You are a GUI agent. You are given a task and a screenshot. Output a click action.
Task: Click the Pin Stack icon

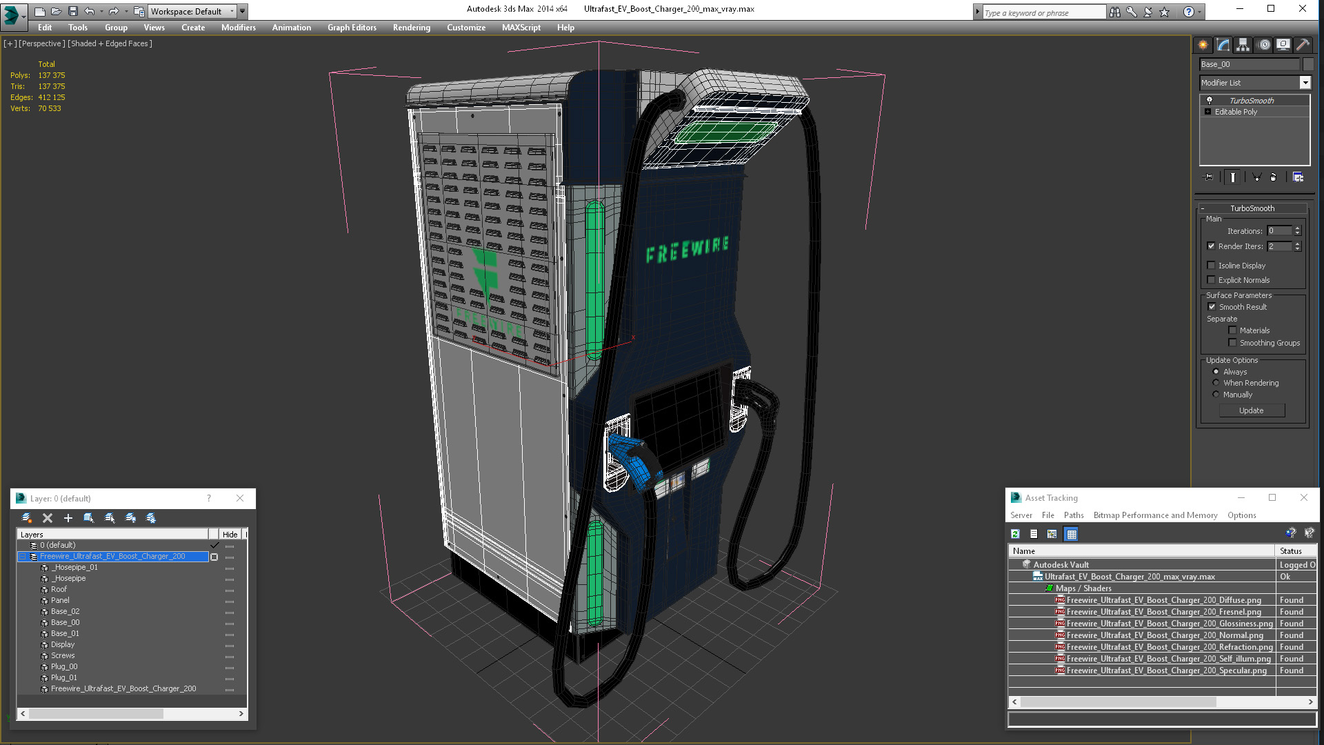tap(1209, 177)
